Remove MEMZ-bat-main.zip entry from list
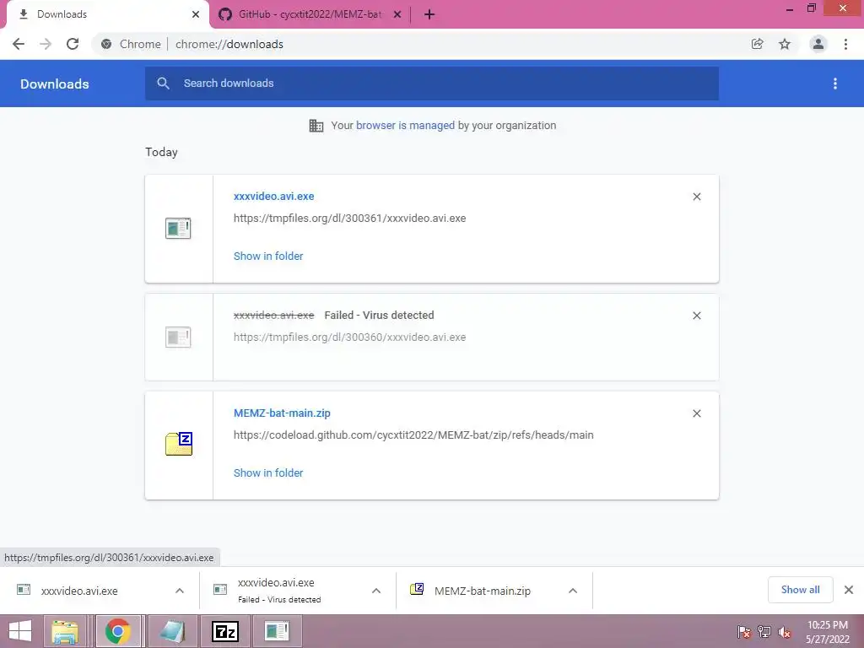The height and width of the screenshot is (648, 864). point(696,413)
